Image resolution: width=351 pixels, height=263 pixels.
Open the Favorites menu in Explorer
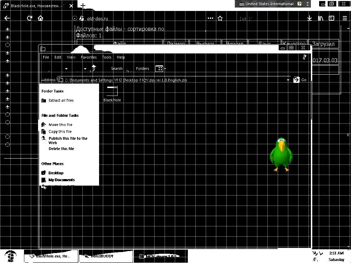point(89,57)
